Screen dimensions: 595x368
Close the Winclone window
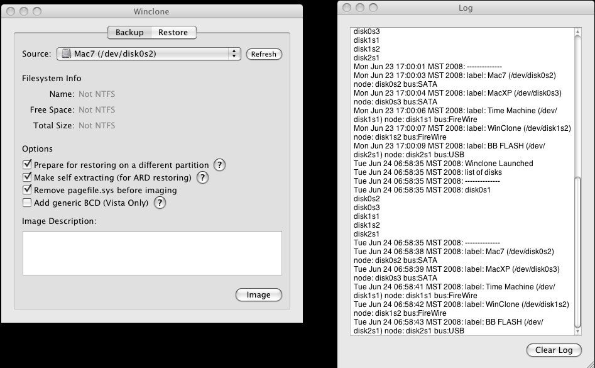(x=11, y=11)
